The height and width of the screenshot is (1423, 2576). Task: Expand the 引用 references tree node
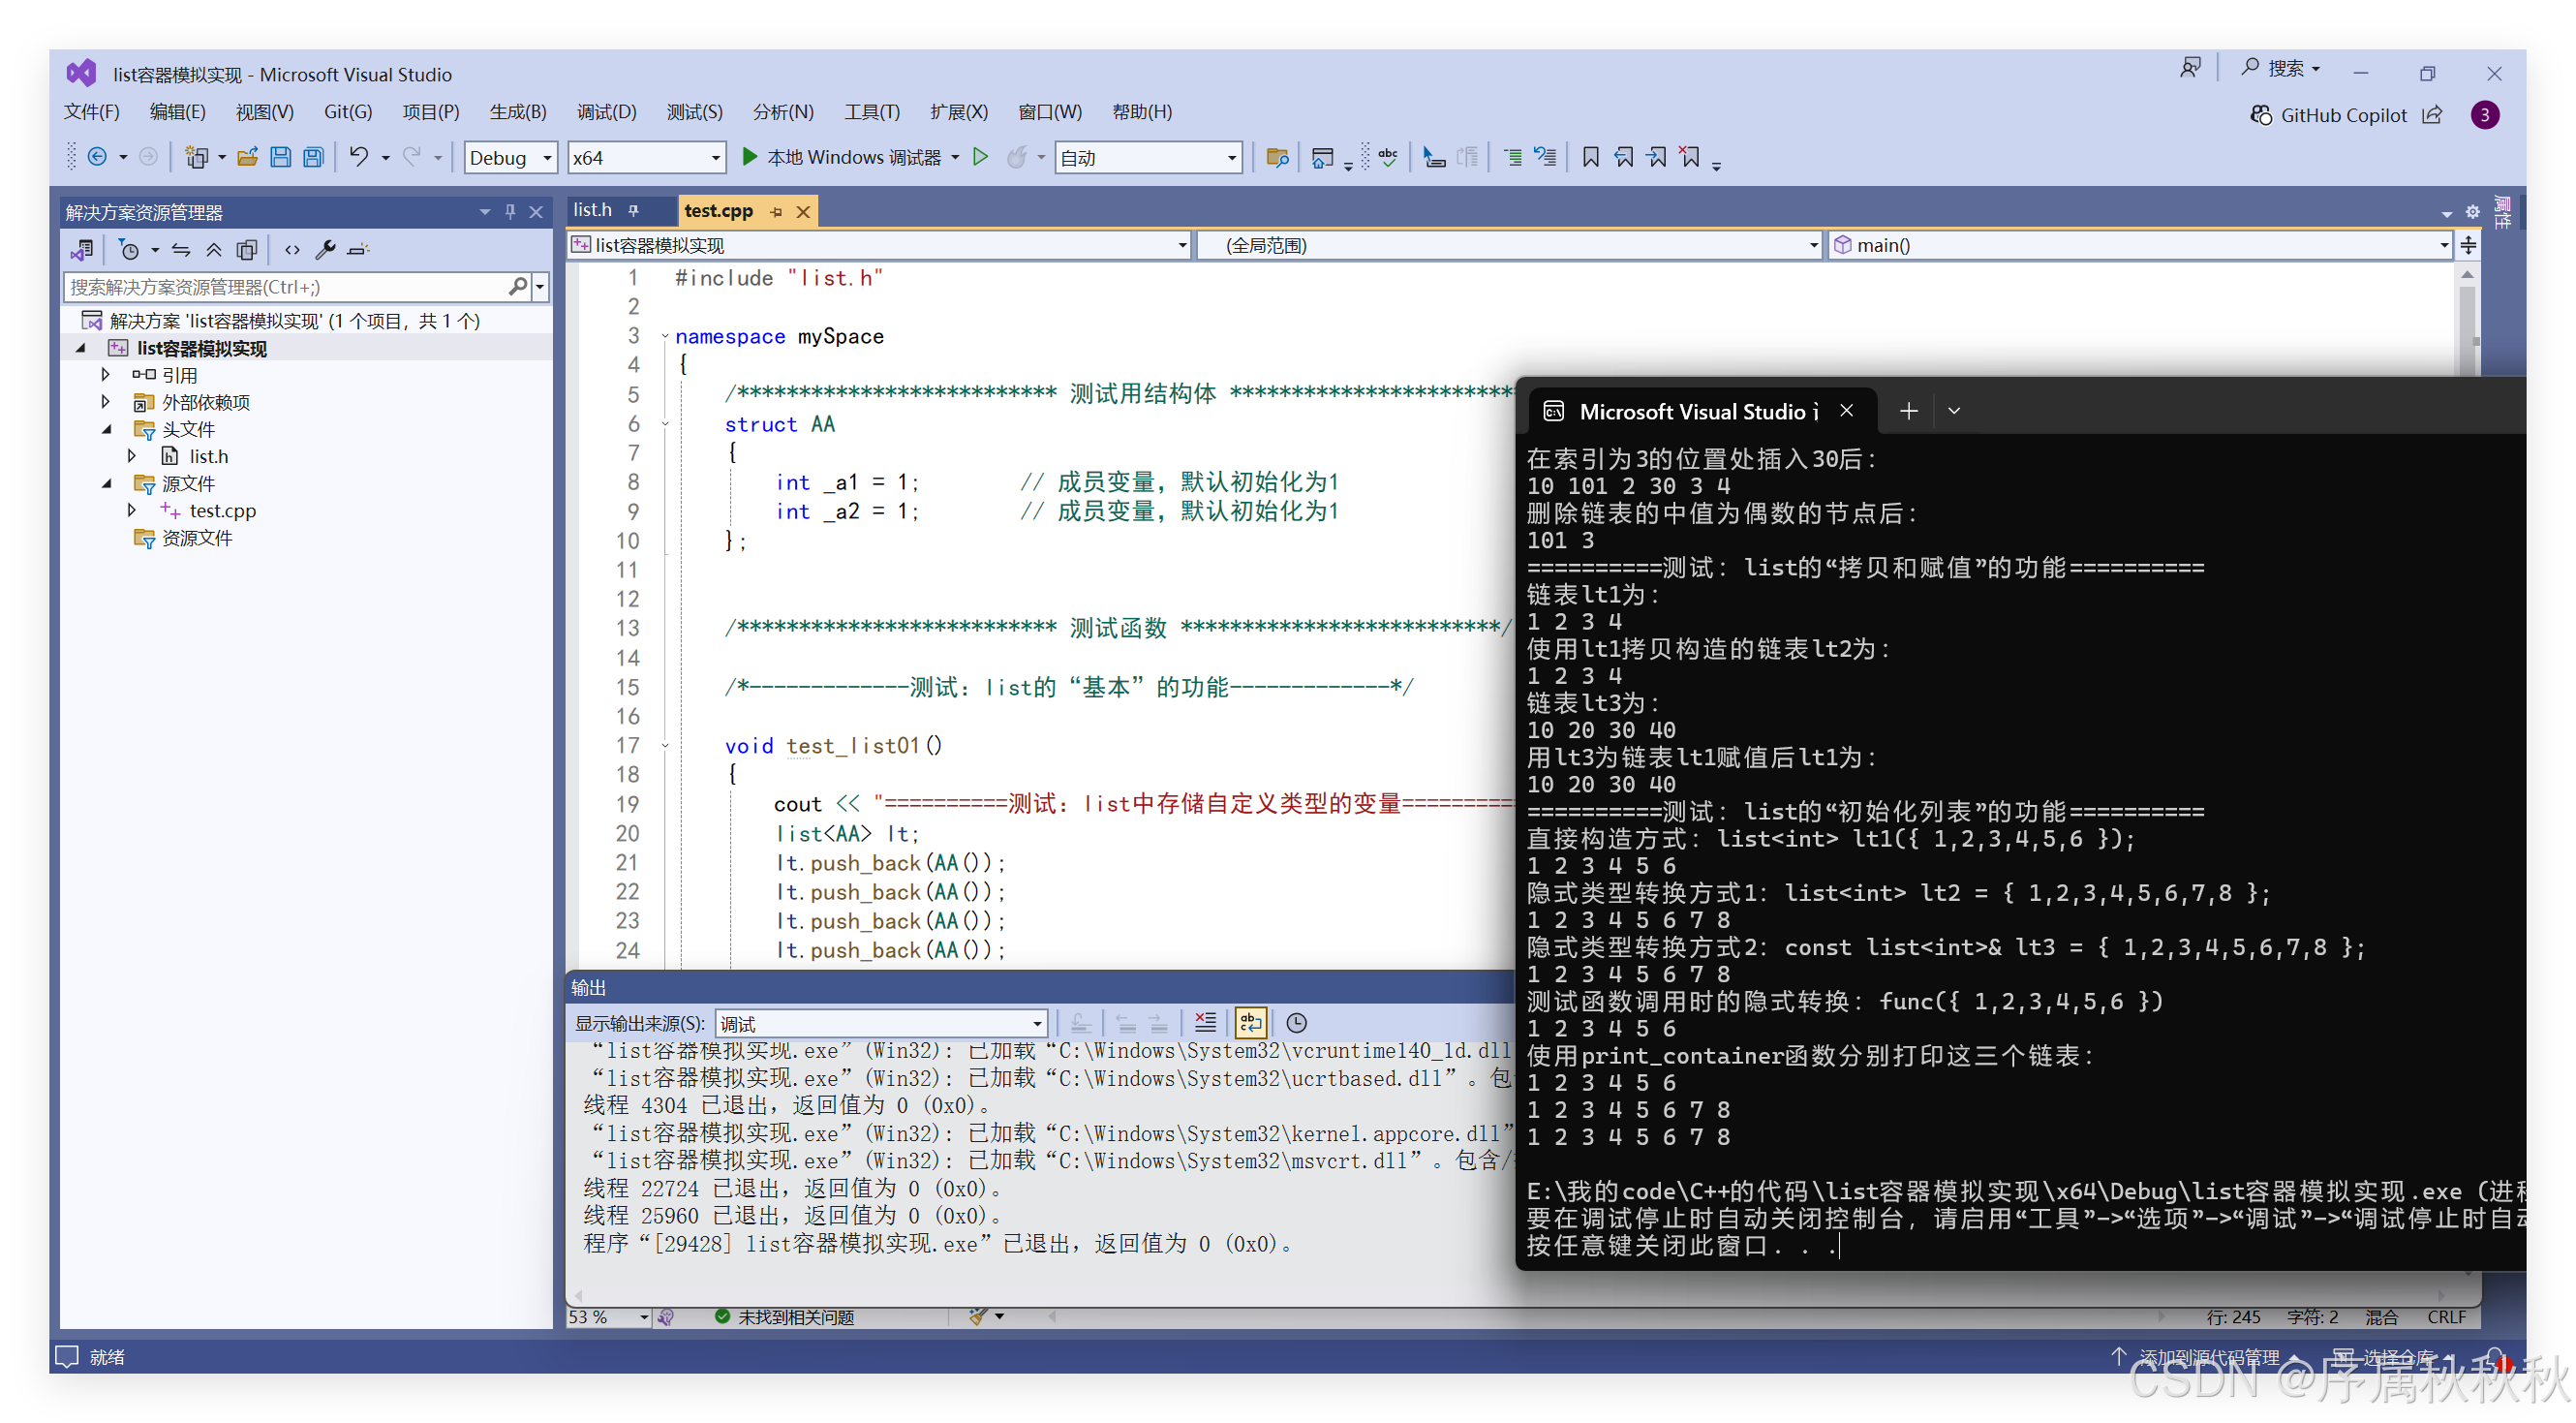[x=106, y=375]
